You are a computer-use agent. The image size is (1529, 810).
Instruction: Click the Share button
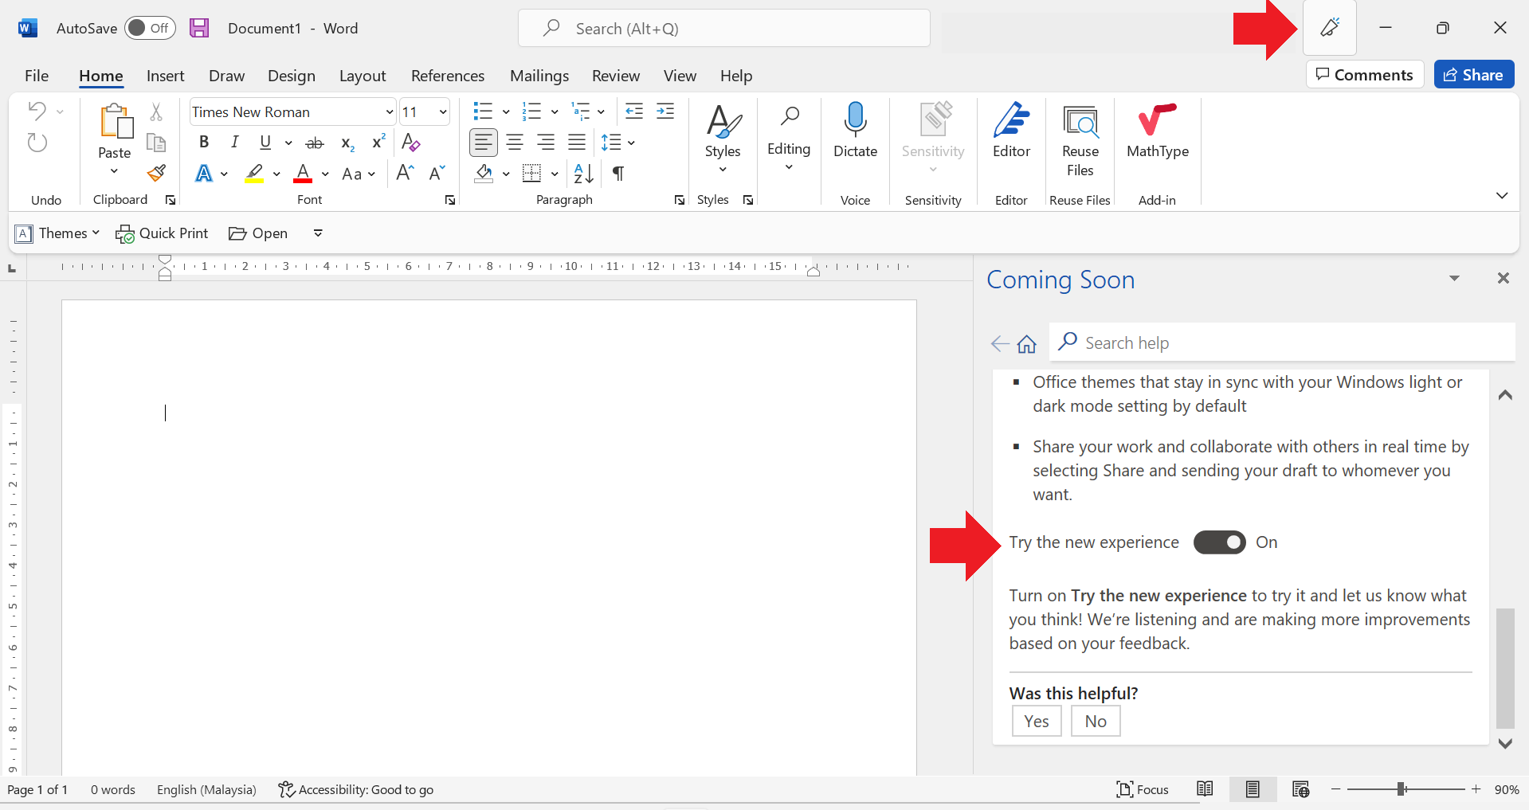pyautogui.click(x=1473, y=75)
